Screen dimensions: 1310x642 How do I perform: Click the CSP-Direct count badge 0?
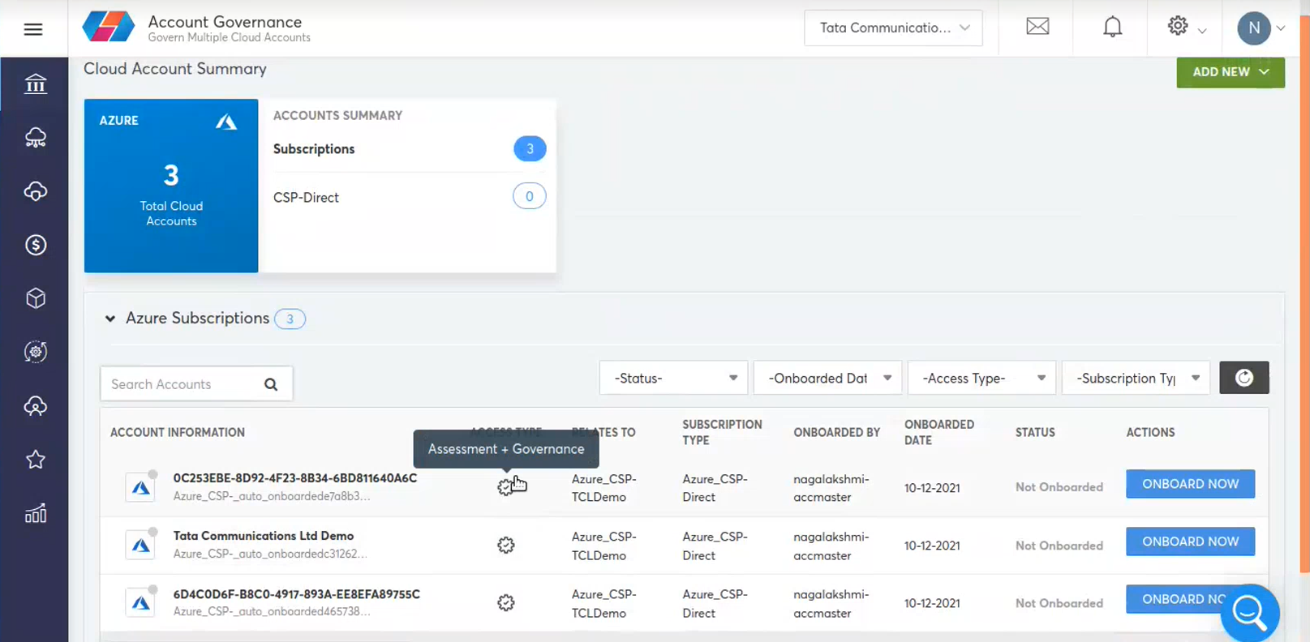click(x=530, y=196)
